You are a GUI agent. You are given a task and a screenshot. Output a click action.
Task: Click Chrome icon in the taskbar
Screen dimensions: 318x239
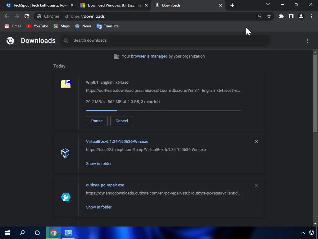coord(53,233)
